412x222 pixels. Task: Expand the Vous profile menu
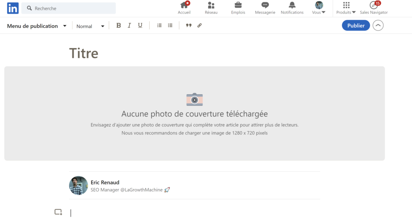(319, 8)
